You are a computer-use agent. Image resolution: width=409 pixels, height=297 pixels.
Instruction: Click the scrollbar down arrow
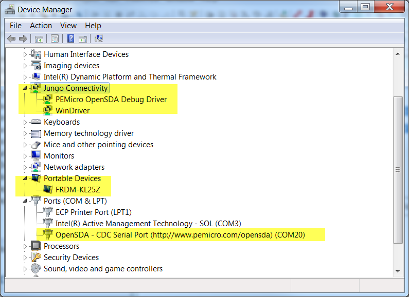coord(398,271)
